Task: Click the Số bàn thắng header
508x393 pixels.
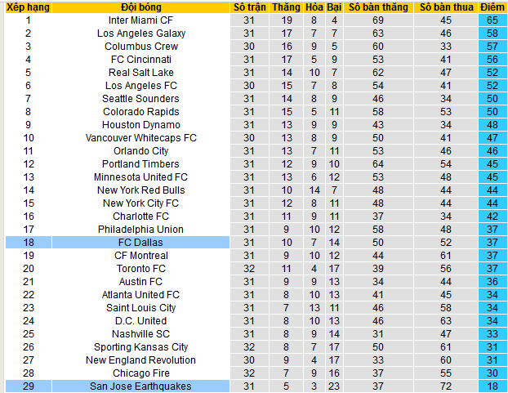Action: [x=377, y=7]
